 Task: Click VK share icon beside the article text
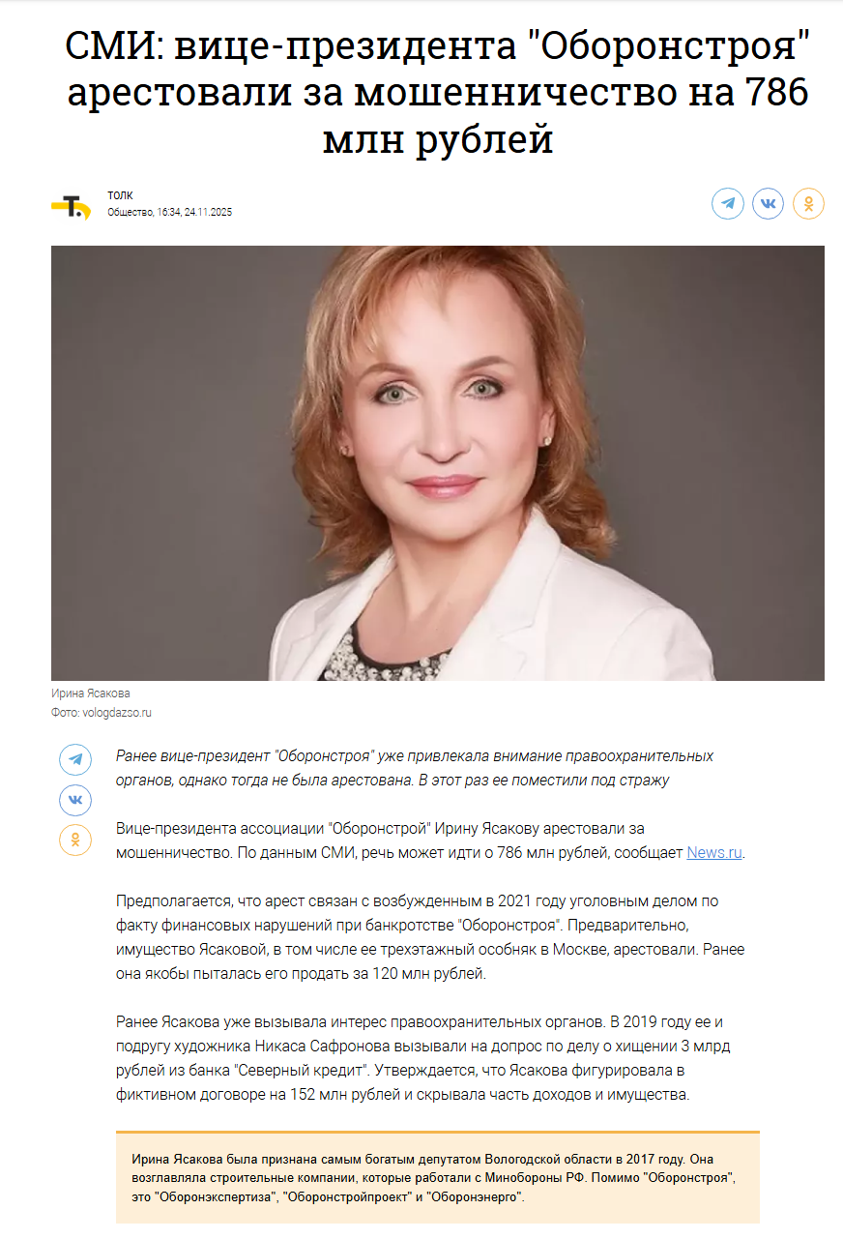75,800
